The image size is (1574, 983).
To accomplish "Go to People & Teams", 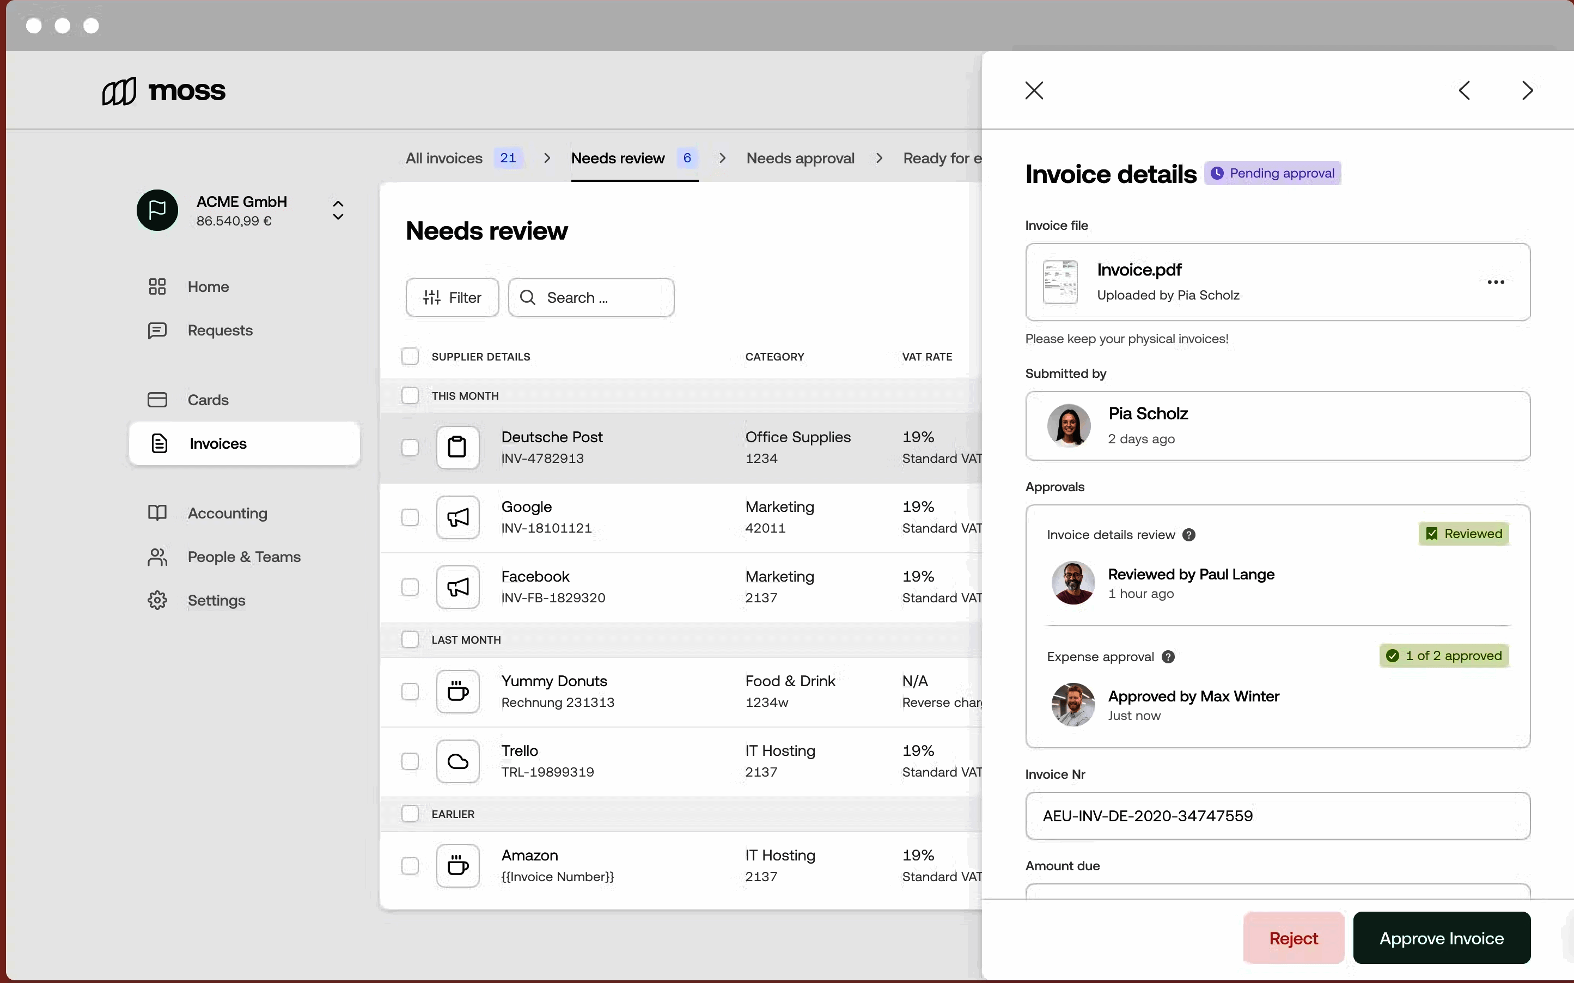I will [244, 557].
